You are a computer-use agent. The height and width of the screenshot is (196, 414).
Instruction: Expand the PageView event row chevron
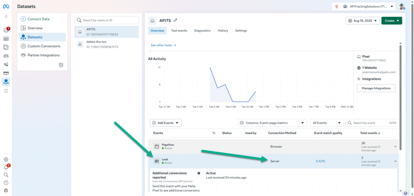395,146
